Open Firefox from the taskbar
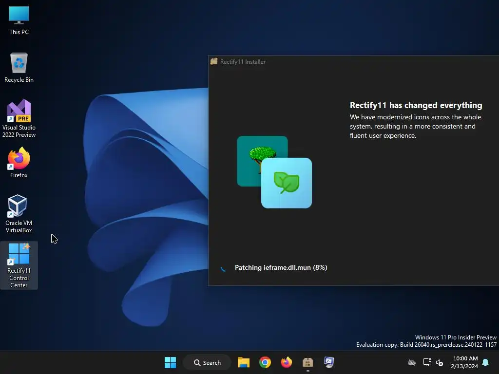 click(x=286, y=362)
